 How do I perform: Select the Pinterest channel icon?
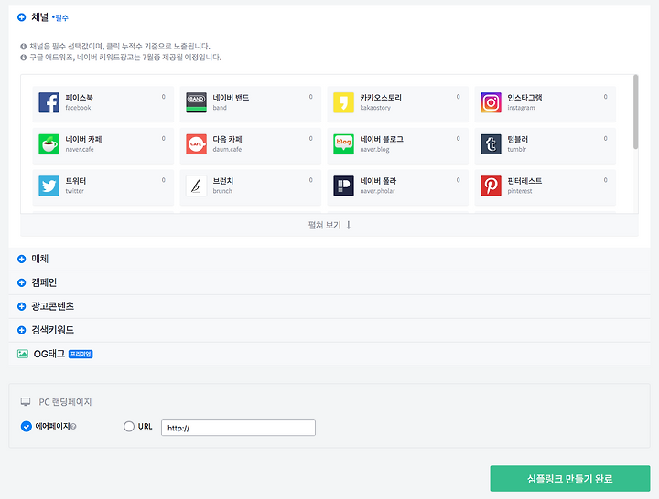click(492, 186)
